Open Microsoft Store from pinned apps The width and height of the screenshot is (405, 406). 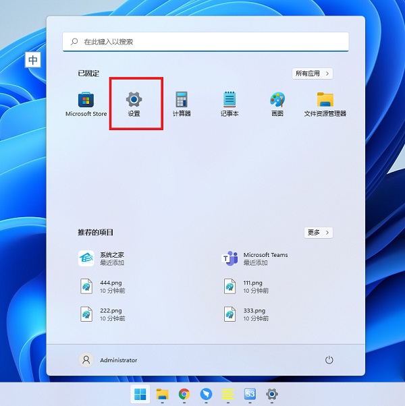[x=86, y=104]
